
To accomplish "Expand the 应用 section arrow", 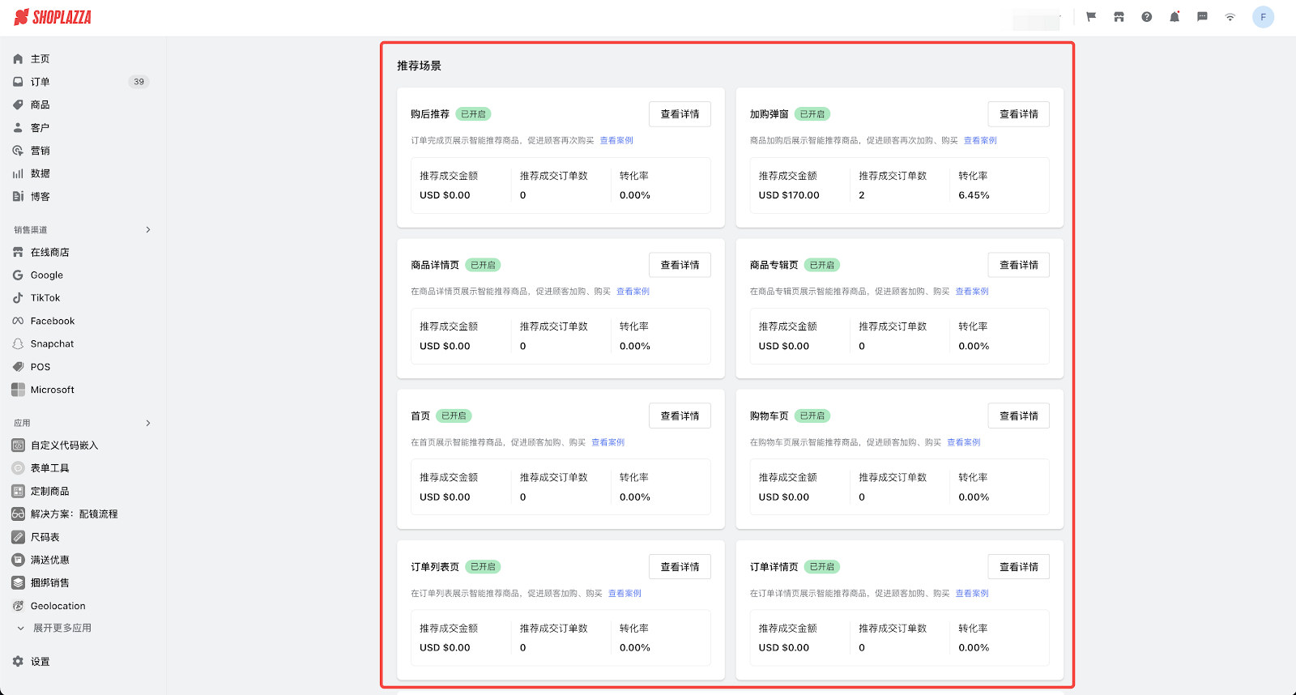I will [148, 423].
